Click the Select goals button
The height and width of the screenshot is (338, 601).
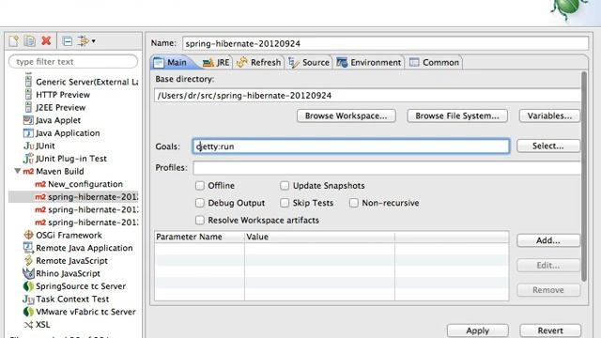coord(548,146)
